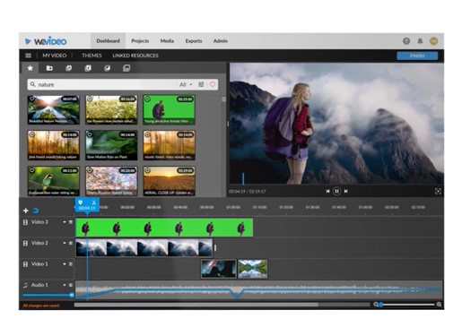Open LINKED RESOURCES
The width and height of the screenshot is (462, 327).
[135, 56]
